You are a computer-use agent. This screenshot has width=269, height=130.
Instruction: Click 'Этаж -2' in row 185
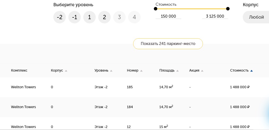[101, 87]
